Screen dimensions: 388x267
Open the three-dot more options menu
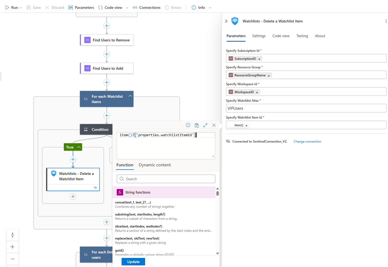click(x=386, y=21)
